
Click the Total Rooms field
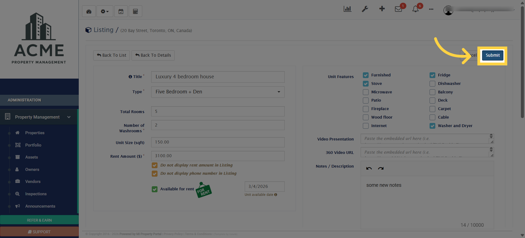[218, 111]
